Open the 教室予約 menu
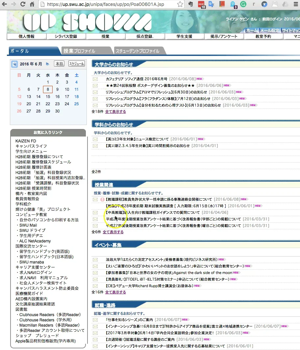Viewport: 300px width, 350px height. (x=263, y=37)
